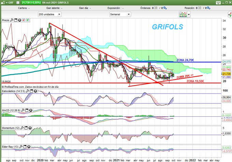Viewport: 232px width, 162px height.
Task: Open Estocástico indicator wrench settings
Action: point(27,91)
